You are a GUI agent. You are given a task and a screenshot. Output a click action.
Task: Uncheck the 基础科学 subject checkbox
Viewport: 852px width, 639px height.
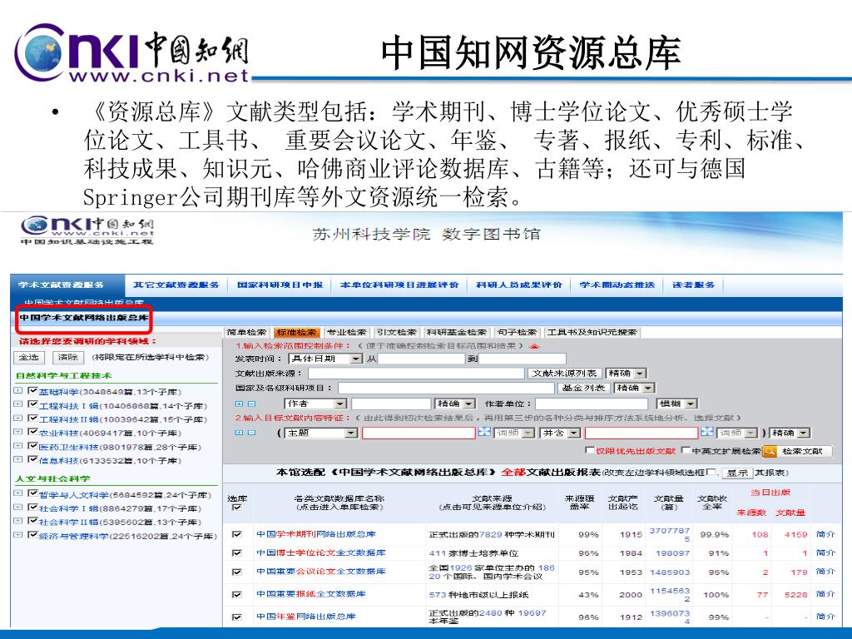(x=32, y=391)
